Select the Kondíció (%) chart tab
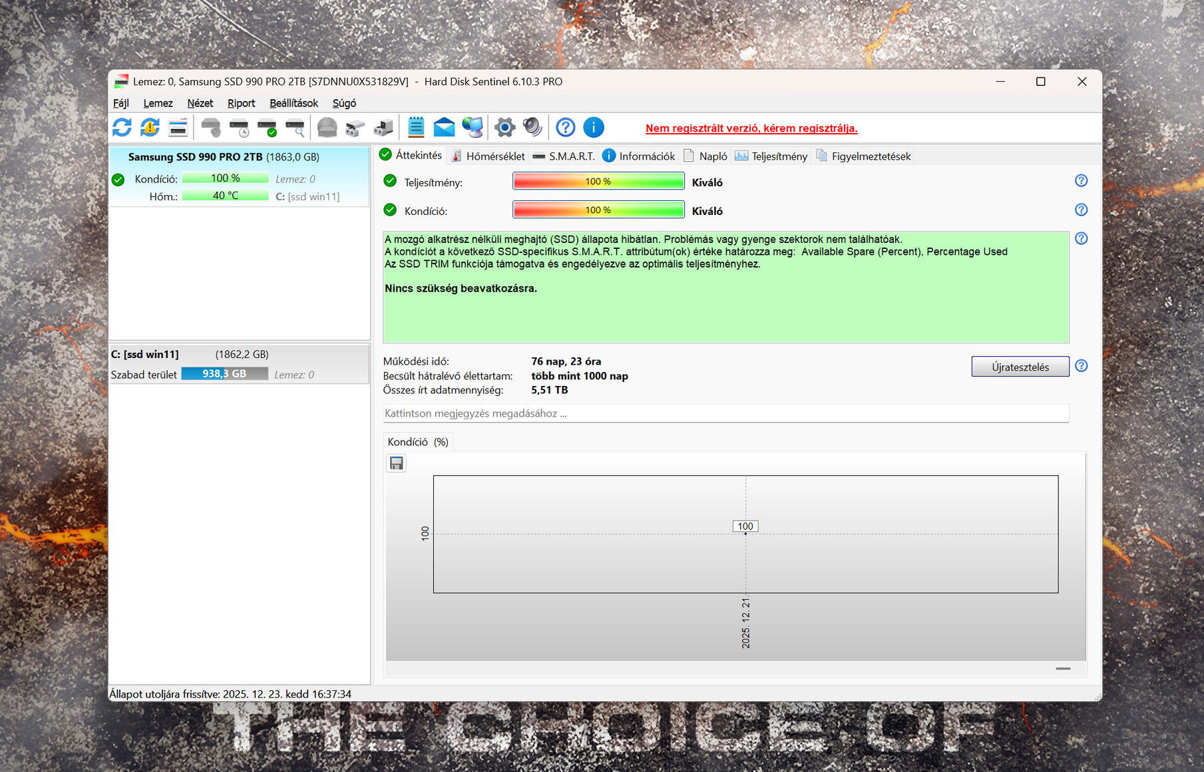Image resolution: width=1204 pixels, height=772 pixels. [x=418, y=442]
